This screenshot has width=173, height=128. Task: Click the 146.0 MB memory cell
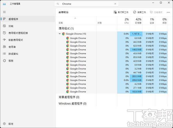point(136,50)
